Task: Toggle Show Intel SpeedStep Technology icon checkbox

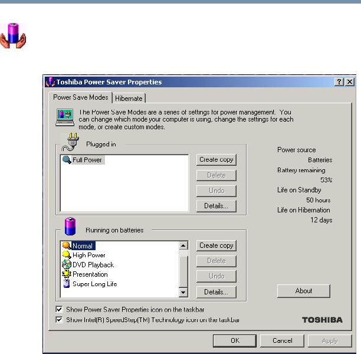Action: pyautogui.click(x=59, y=320)
